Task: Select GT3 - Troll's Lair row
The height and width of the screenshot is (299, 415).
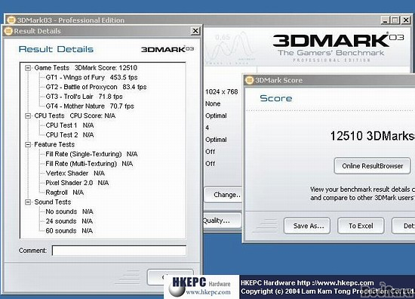Action: coord(85,97)
